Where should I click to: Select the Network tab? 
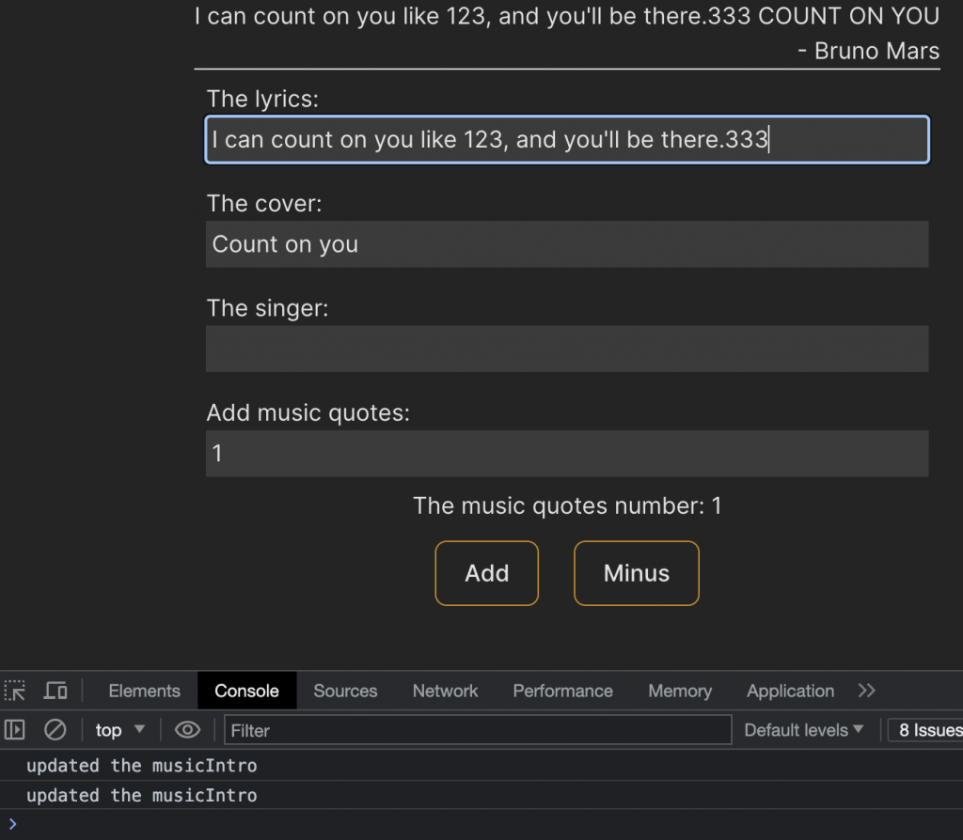point(445,691)
